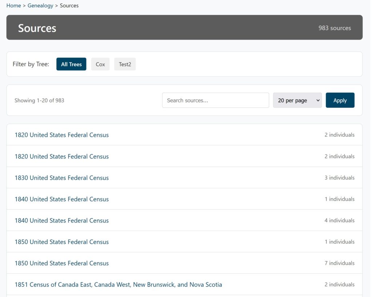Focus the Search sources text field
Screen dimensions: 372x297
click(215, 100)
